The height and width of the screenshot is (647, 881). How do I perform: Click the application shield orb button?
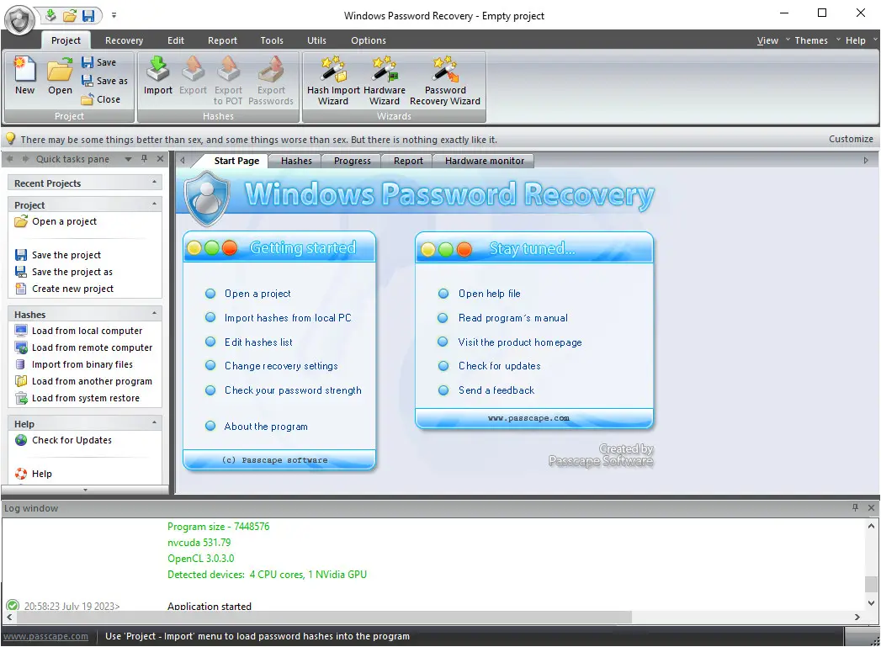[x=19, y=21]
